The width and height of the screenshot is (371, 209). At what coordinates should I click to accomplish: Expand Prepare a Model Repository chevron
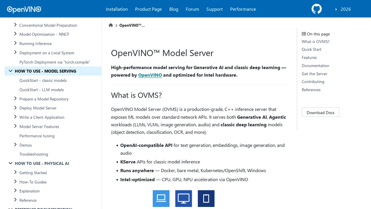[x=15, y=98]
